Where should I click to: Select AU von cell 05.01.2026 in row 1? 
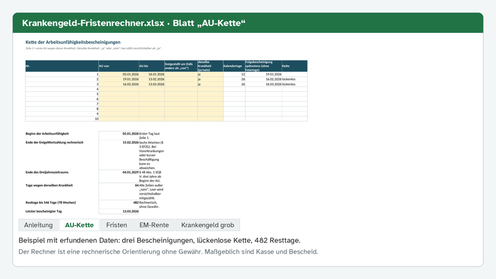tap(118, 74)
